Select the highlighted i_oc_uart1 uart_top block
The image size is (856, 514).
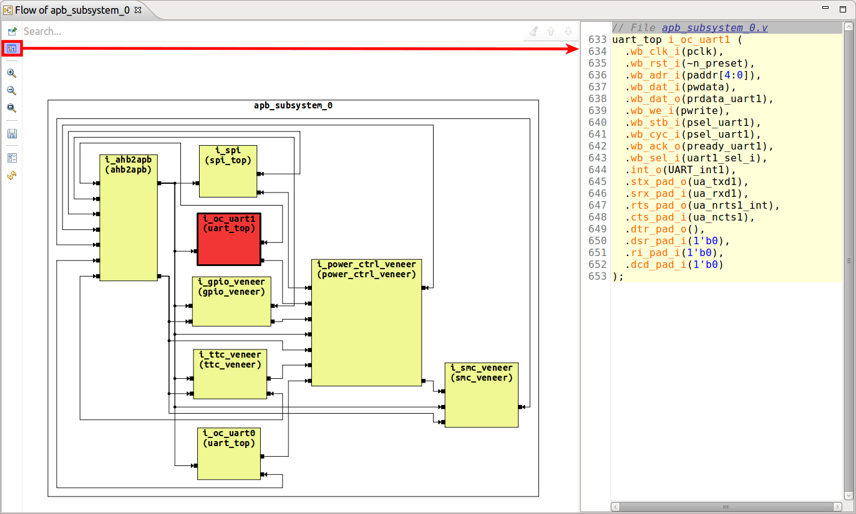tap(229, 239)
